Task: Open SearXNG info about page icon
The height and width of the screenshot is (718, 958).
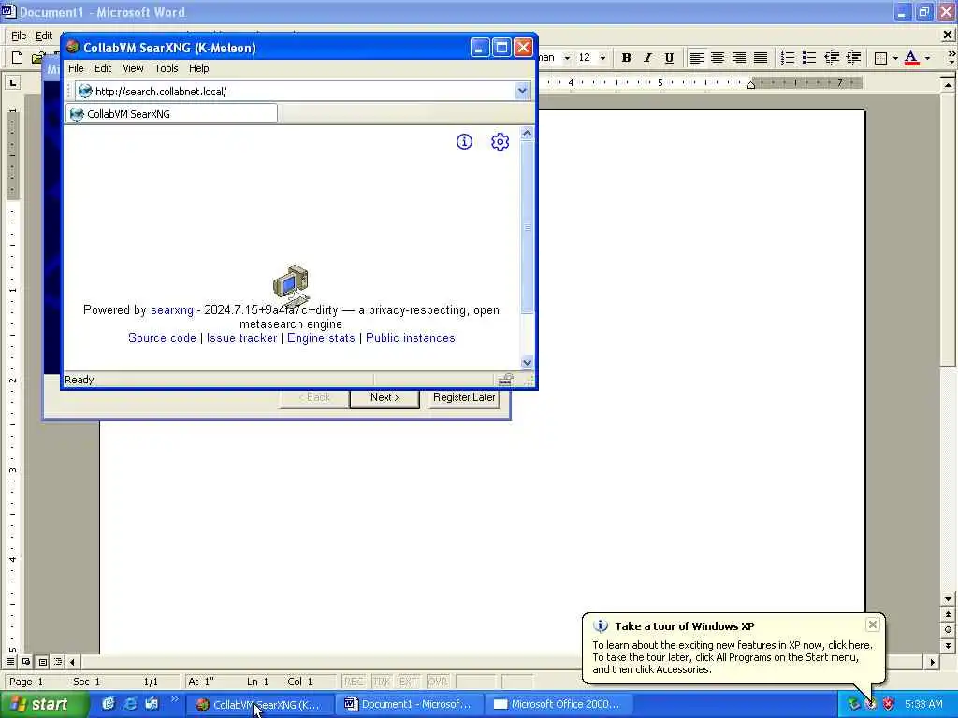Action: pos(464,142)
